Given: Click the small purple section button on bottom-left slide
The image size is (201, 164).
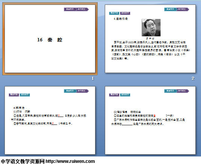Looking at the screenshot, I should pyautogui.click(x=14, y=95).
